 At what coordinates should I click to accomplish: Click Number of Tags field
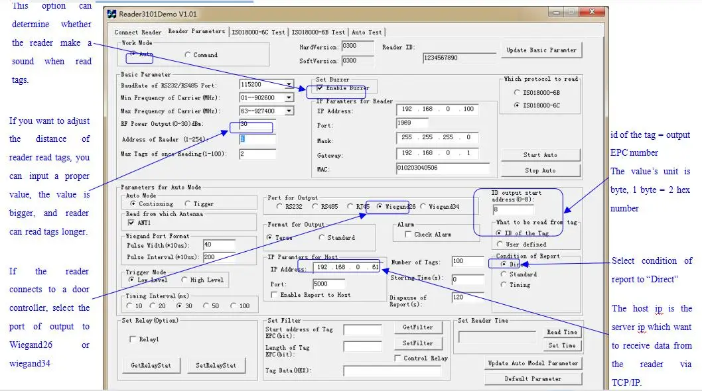point(468,262)
